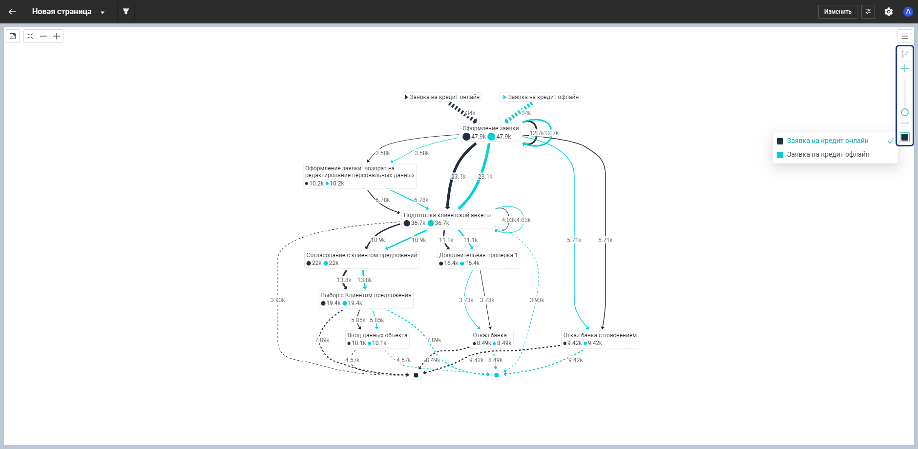Select the 'Отказ банка' node
Viewport: 918px width, 449px height.
492,339
